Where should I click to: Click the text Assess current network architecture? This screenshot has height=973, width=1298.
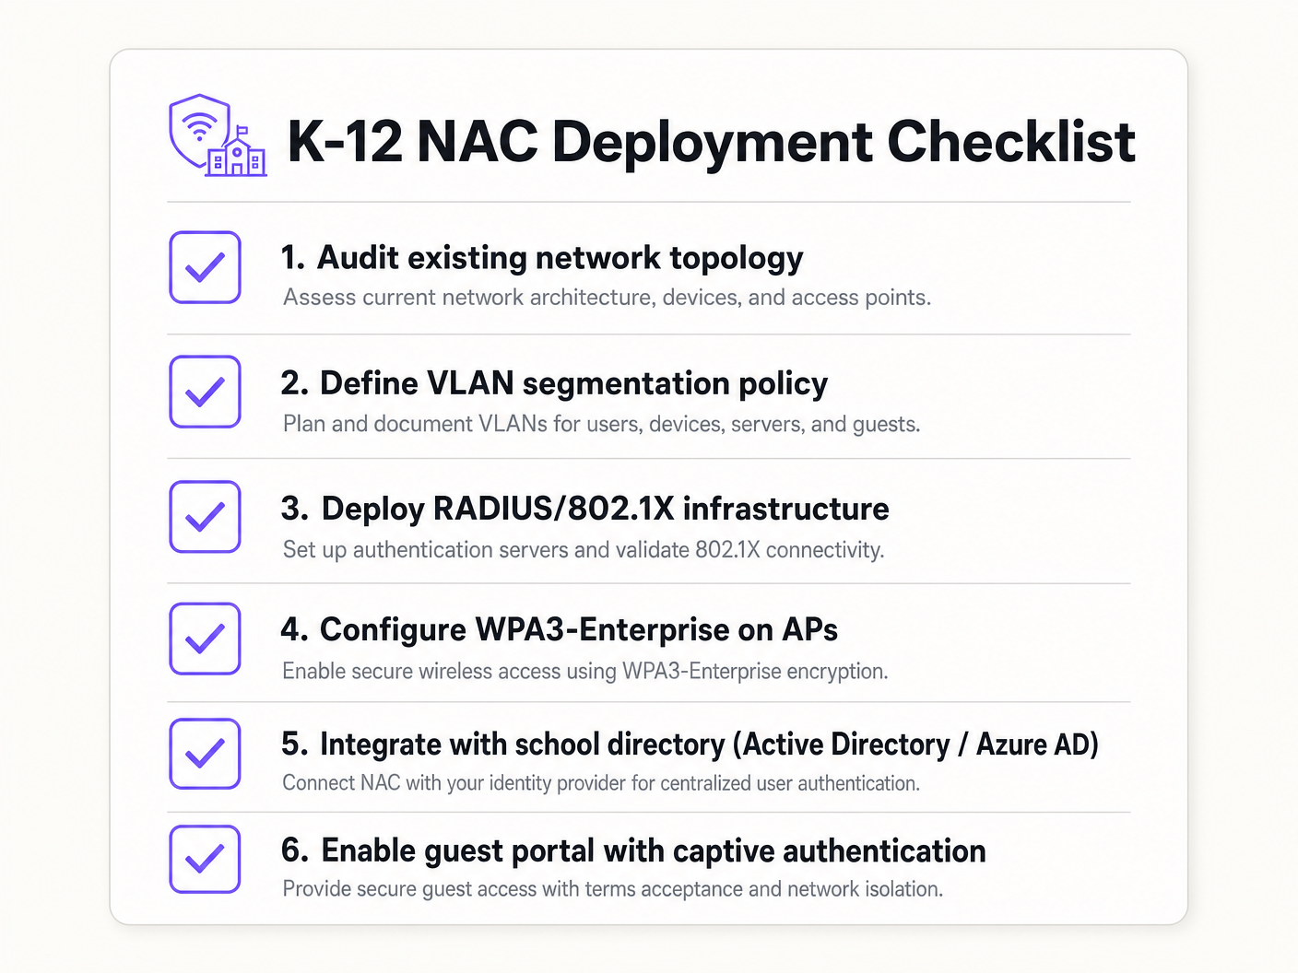(x=607, y=298)
